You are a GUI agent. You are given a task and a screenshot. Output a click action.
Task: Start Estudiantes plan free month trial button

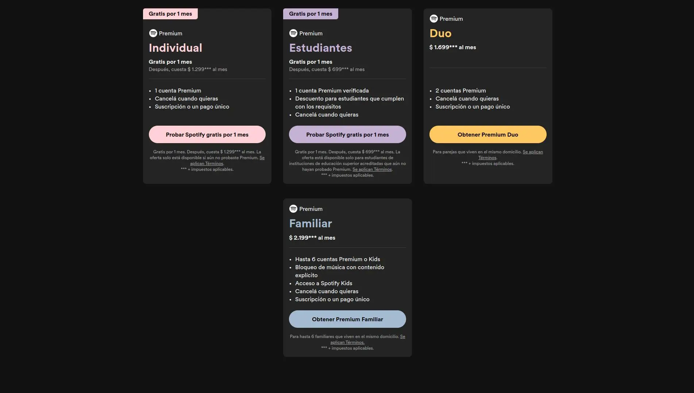coord(347,134)
